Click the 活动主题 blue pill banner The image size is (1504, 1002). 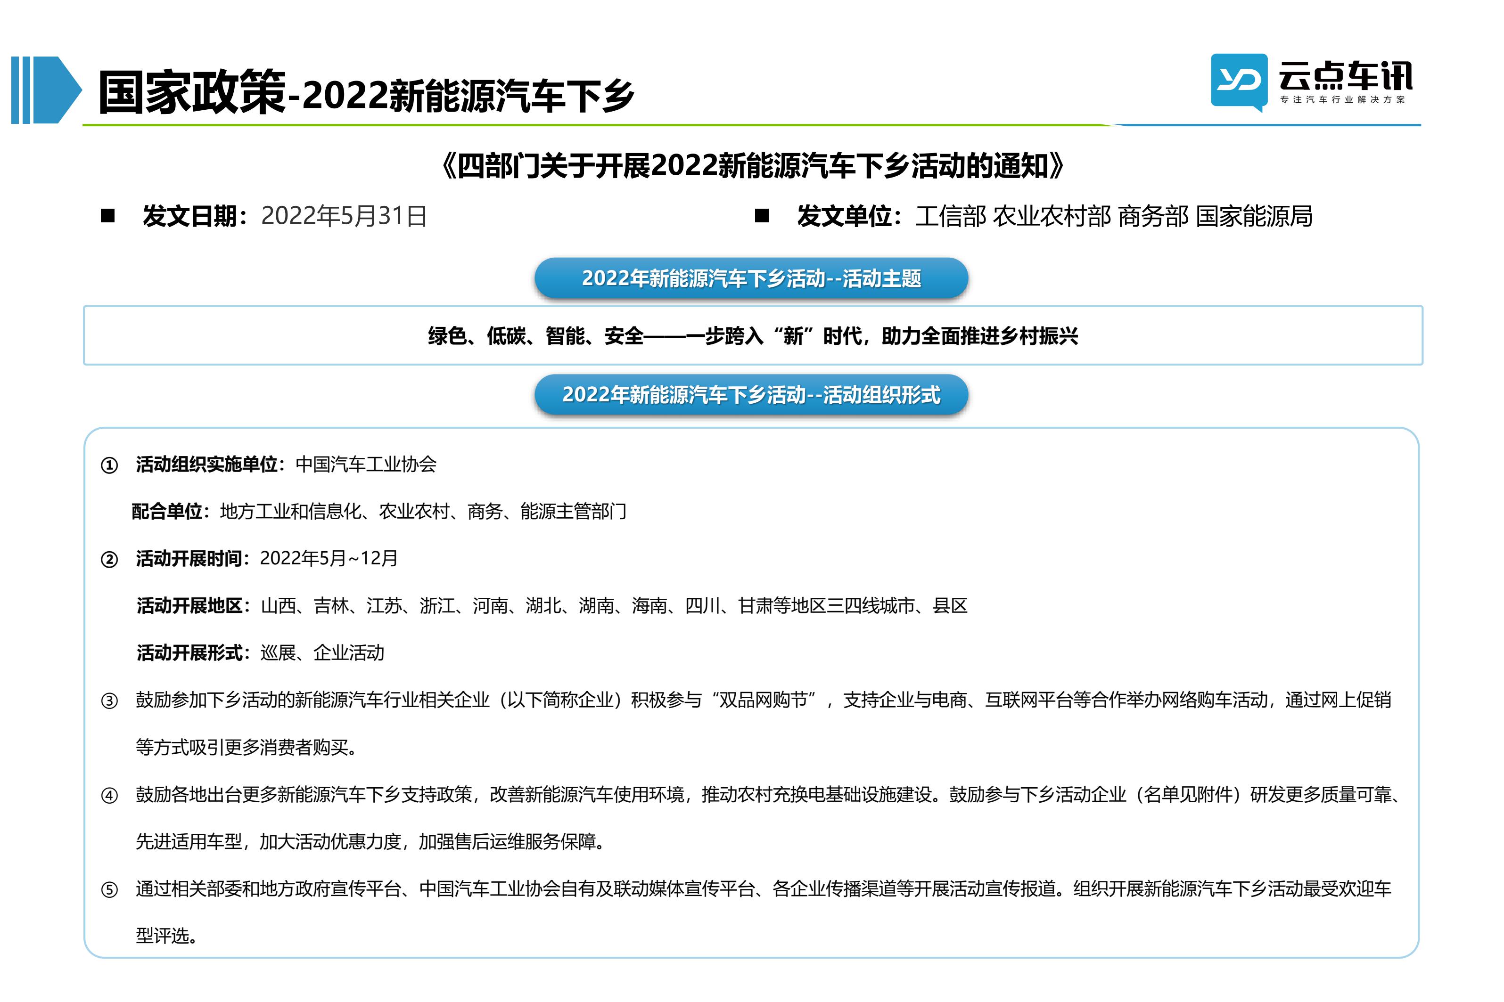click(751, 278)
